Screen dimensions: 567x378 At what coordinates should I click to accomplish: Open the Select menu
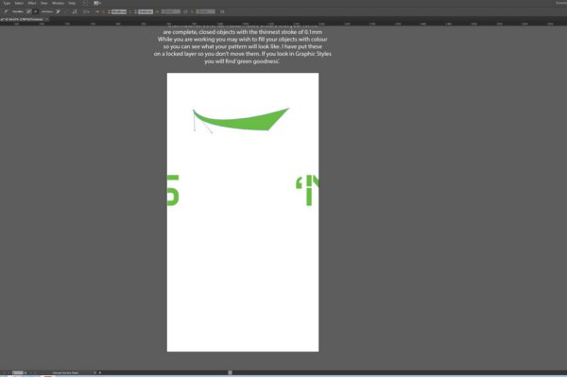19,3
